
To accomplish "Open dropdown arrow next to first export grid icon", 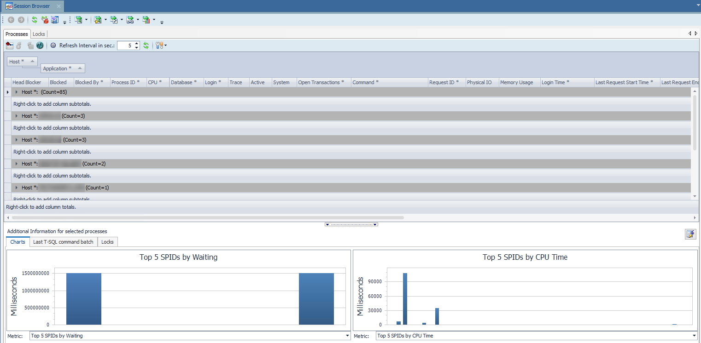I will point(86,20).
